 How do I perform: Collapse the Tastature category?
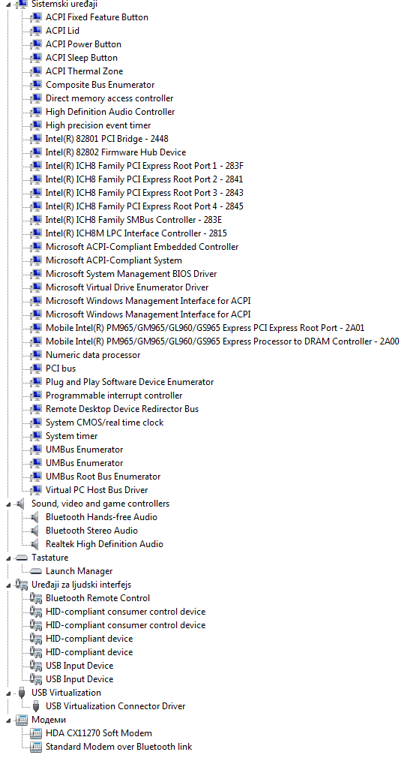point(8,558)
